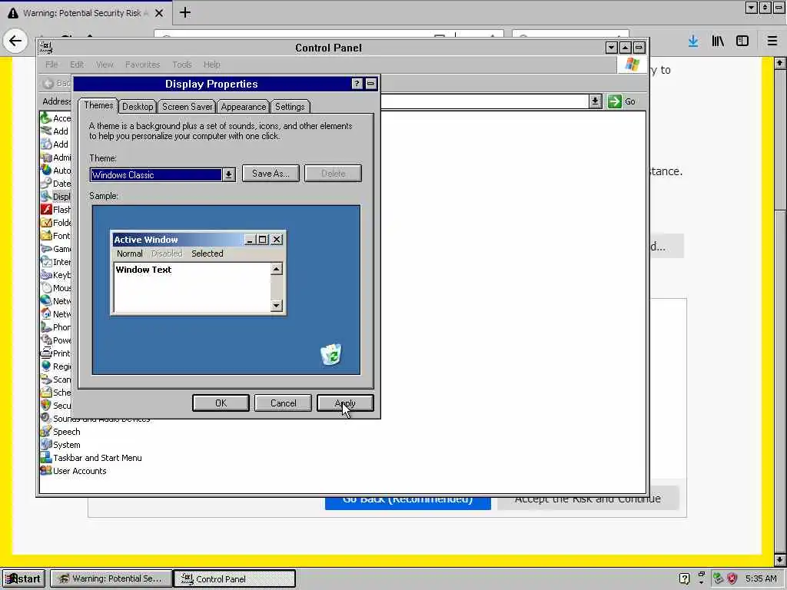Image resolution: width=787 pixels, height=590 pixels.
Task: Open Date and Time icon
Action: tap(46, 183)
